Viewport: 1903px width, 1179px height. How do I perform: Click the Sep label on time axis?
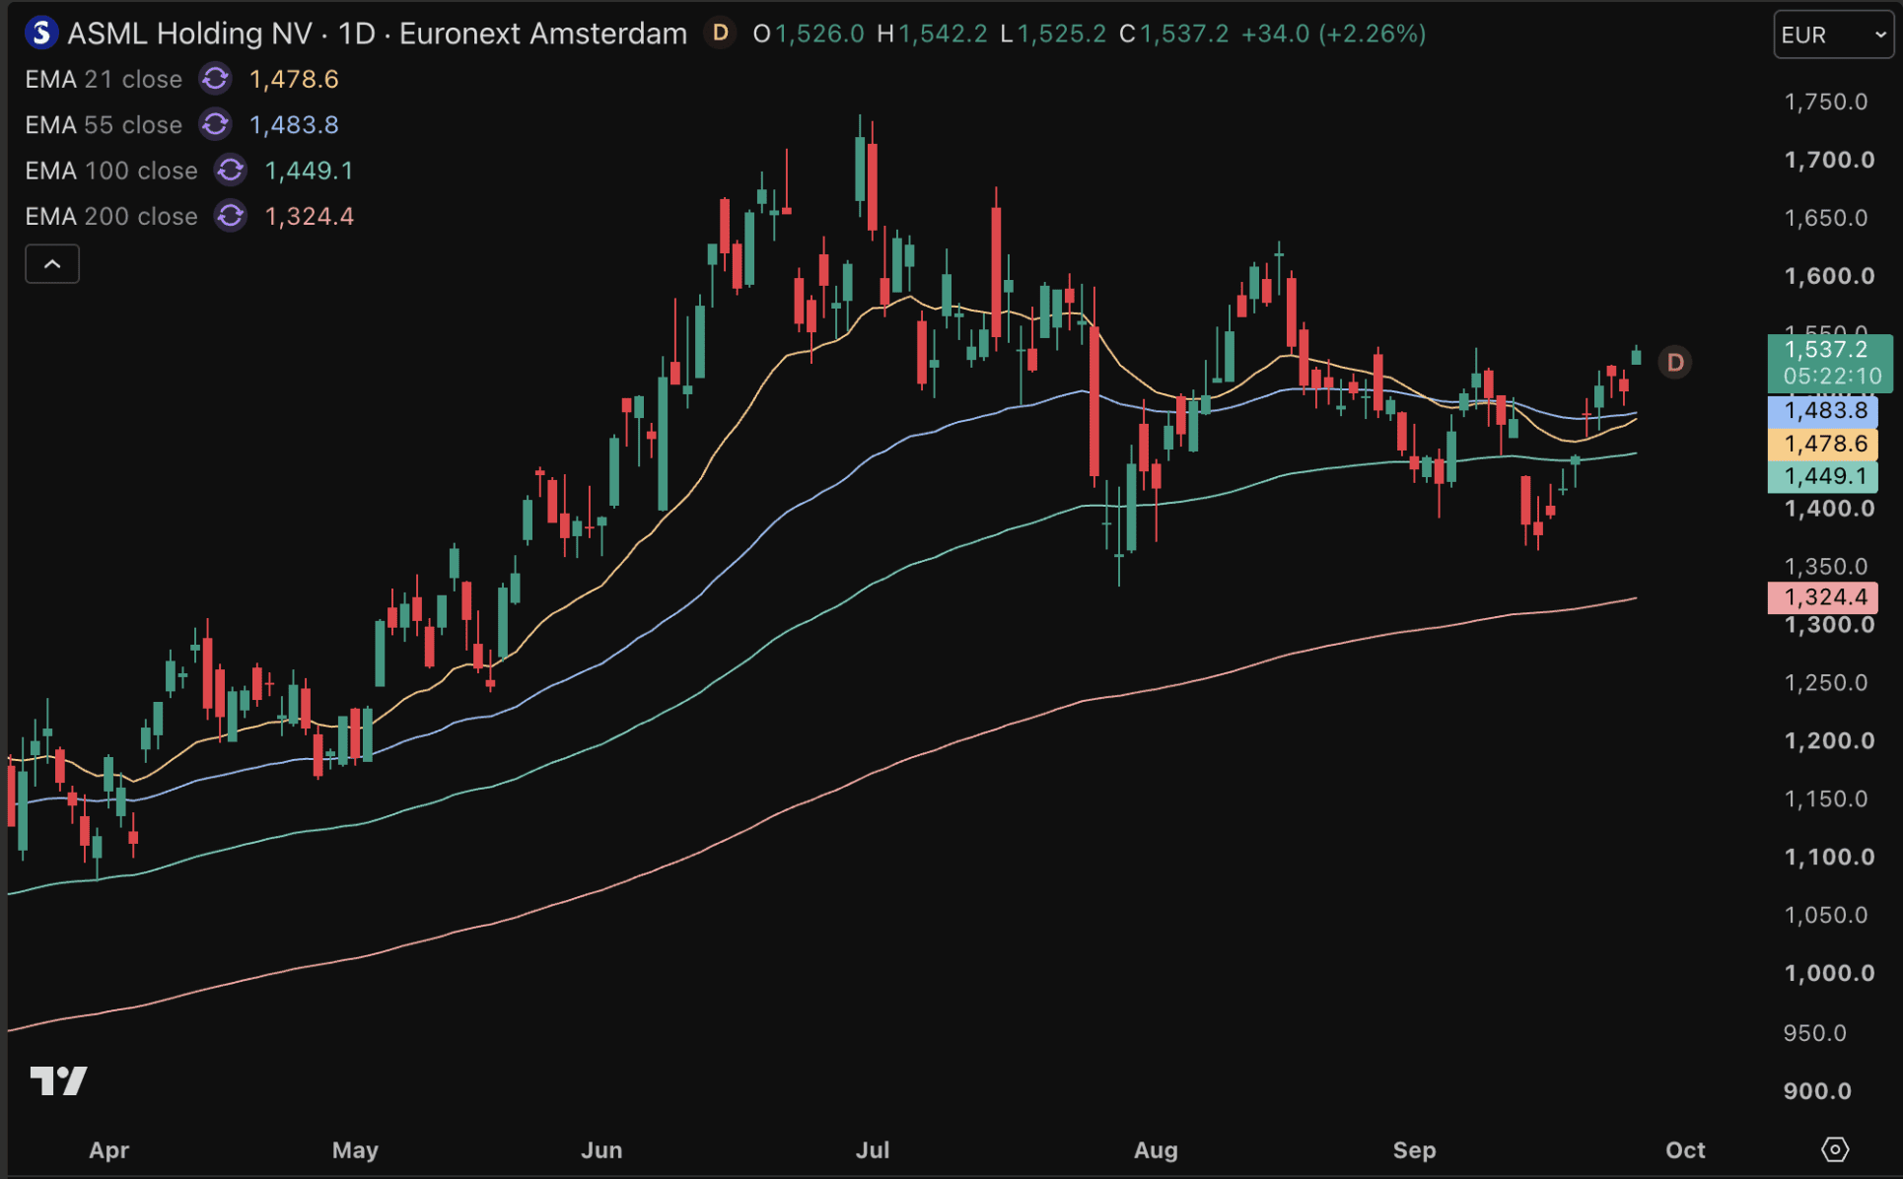point(1414,1149)
